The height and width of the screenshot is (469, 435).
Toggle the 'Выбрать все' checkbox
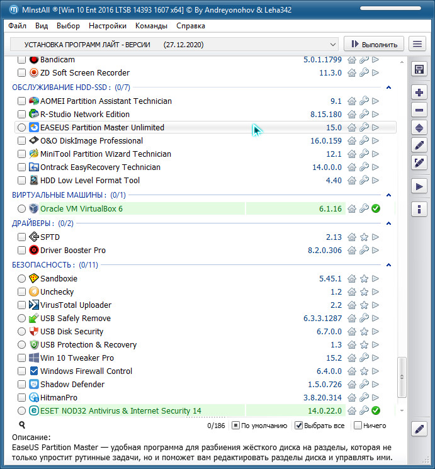click(x=298, y=426)
